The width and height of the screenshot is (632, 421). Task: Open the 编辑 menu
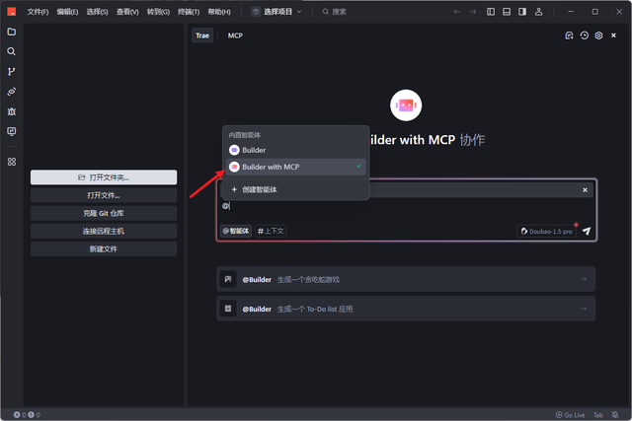[x=67, y=12]
